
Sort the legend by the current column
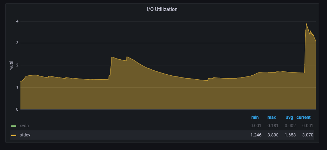(303, 117)
